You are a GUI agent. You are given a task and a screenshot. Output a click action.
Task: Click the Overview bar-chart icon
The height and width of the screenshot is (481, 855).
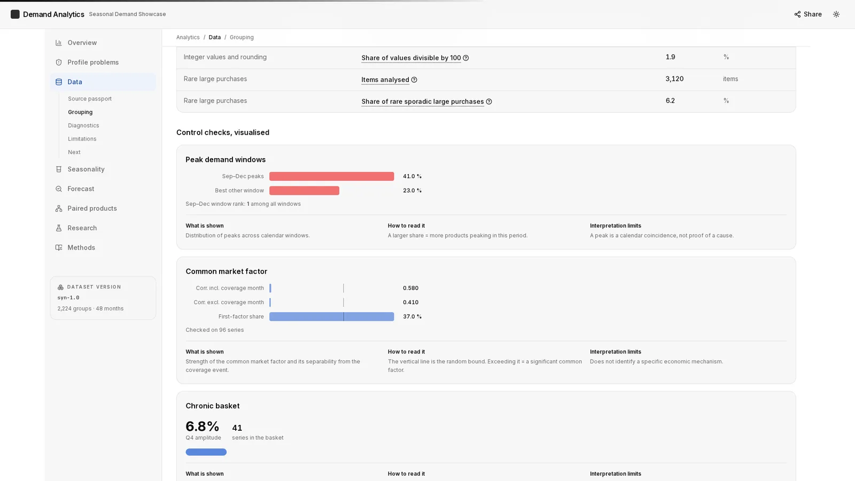click(x=59, y=43)
